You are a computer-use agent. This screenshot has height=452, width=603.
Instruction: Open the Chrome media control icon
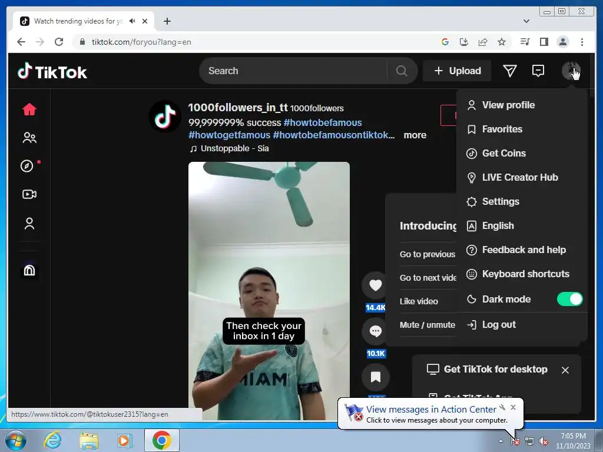point(525,42)
